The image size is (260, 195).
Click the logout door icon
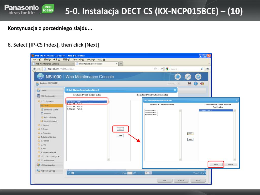tap(202, 84)
